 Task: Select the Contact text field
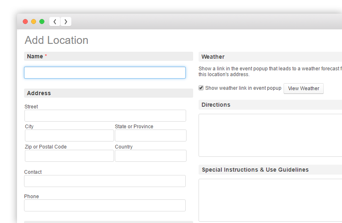coord(104,181)
